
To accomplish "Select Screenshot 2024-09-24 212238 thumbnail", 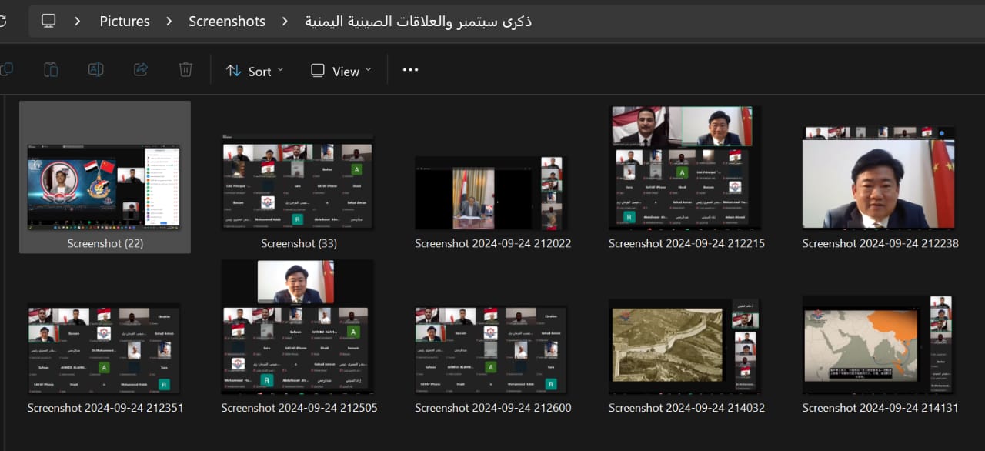I will click(878, 180).
